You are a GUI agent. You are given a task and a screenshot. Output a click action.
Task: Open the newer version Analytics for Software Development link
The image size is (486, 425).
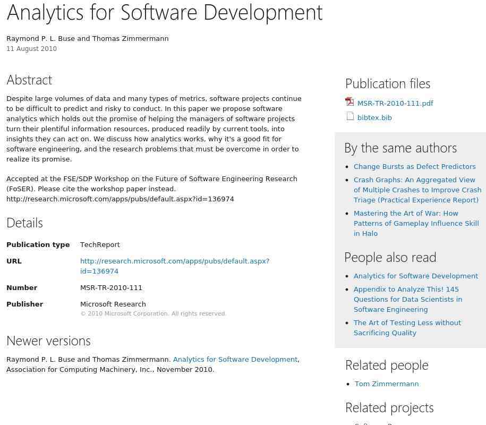pyautogui.click(x=235, y=359)
